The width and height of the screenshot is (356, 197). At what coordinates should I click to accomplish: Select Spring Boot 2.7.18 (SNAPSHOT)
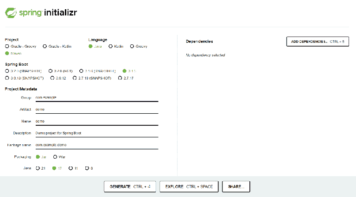(x=92, y=78)
